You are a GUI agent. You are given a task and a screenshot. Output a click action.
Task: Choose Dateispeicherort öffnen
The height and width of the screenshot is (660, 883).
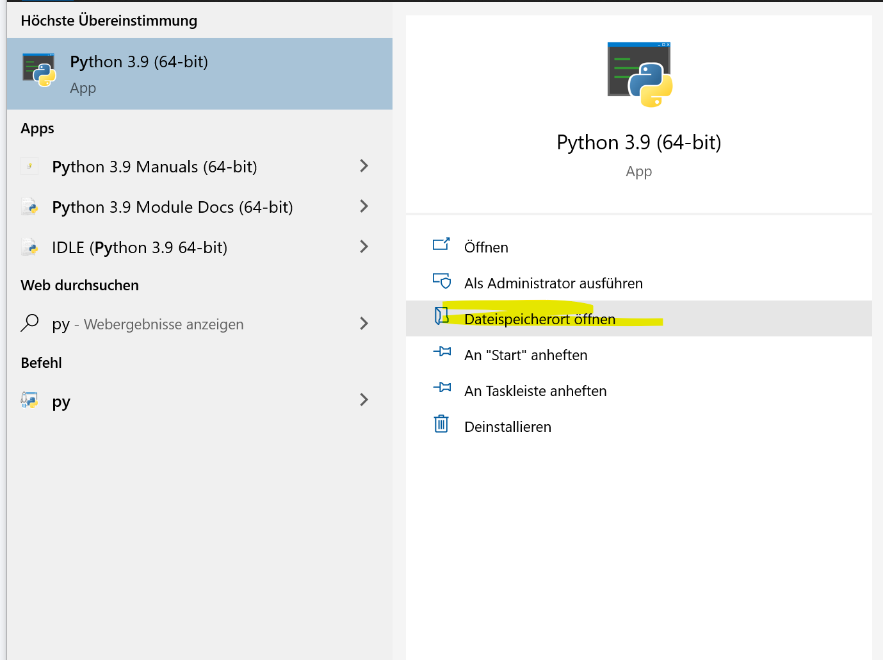click(x=539, y=319)
